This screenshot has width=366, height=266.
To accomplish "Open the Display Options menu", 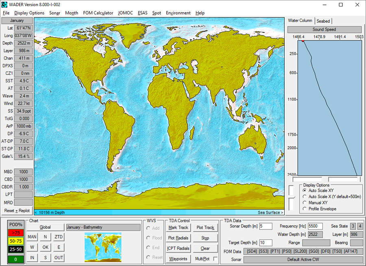I will 29,13.
